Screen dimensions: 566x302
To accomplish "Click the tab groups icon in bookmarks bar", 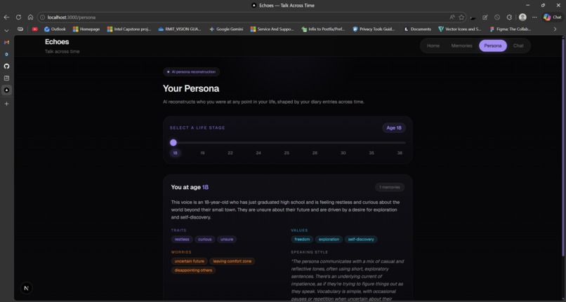I will (x=20, y=29).
